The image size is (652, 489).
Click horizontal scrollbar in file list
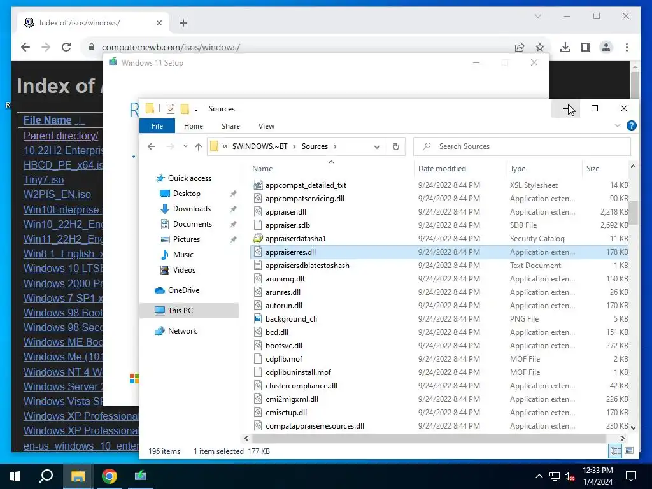click(429, 438)
